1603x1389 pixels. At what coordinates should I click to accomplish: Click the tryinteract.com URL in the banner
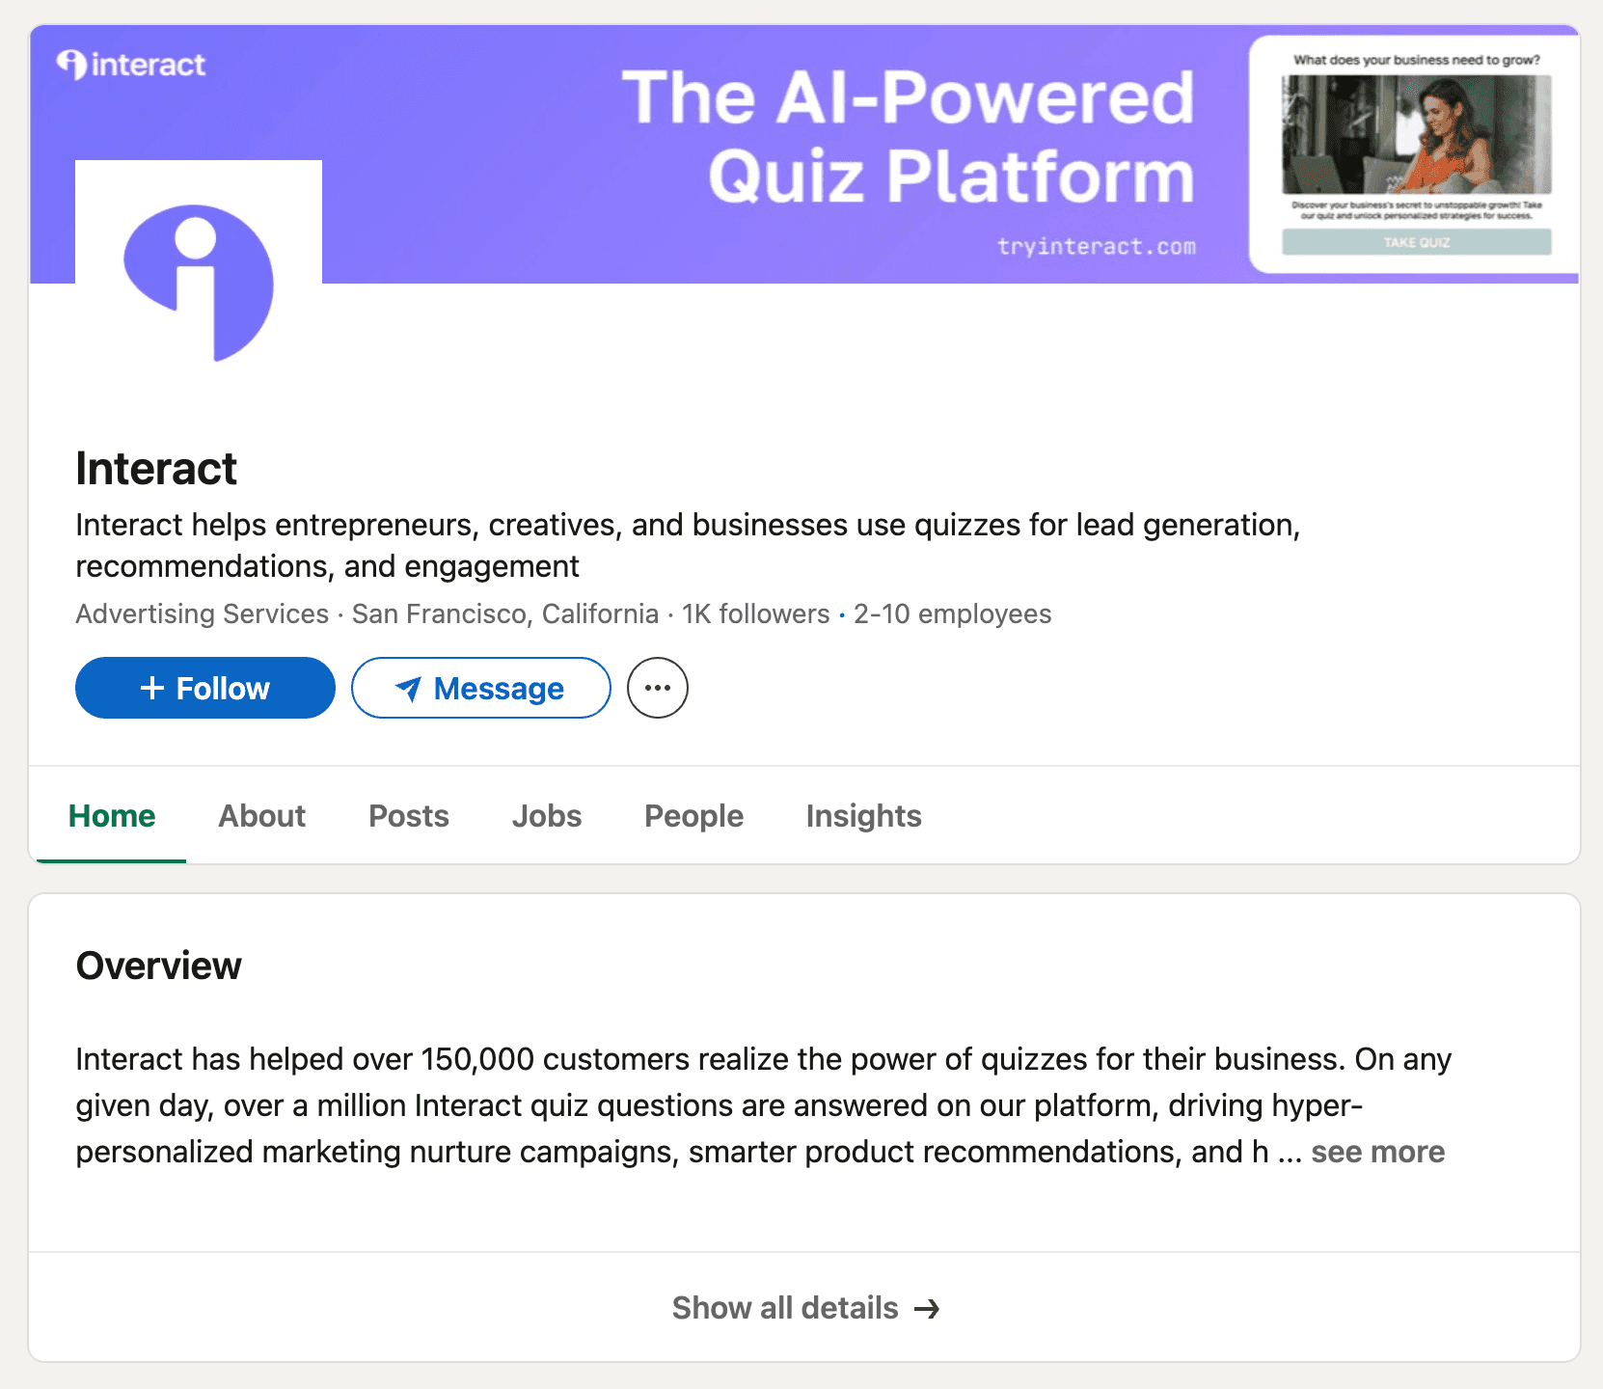[1096, 247]
